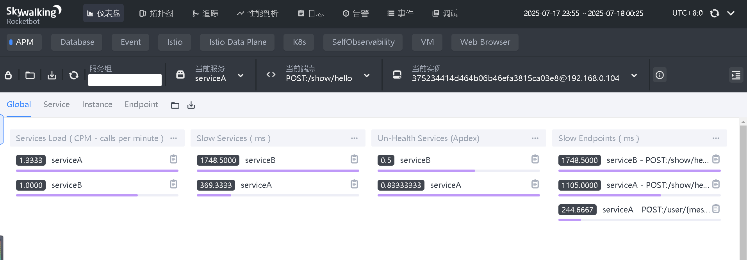Expand the 当前端点 POST:/show/hello dropdown

tap(367, 75)
